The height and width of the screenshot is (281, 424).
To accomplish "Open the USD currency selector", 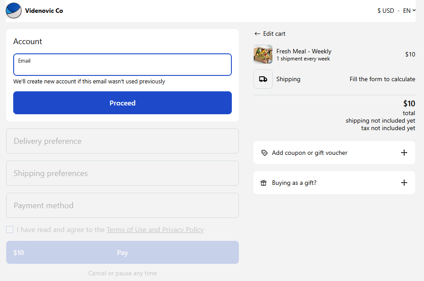I will [386, 11].
